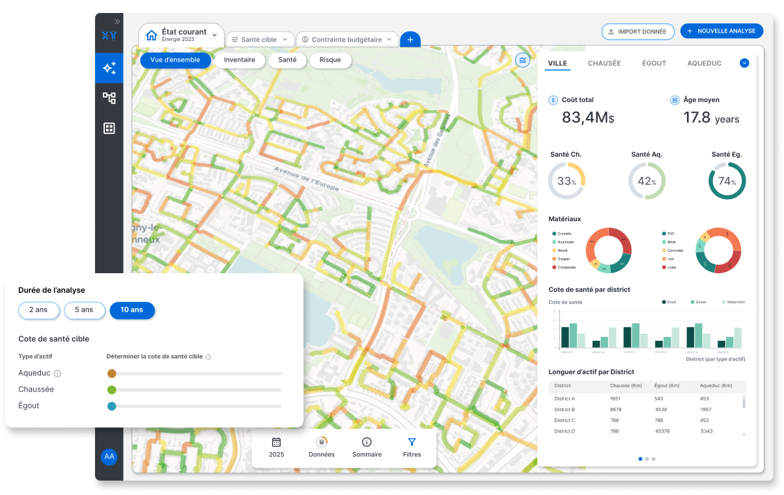Open the 2025 calendar icon
The height and width of the screenshot is (495, 784).
[276, 442]
